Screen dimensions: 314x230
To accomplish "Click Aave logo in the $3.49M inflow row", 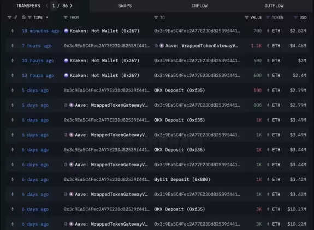I will pos(72,135).
